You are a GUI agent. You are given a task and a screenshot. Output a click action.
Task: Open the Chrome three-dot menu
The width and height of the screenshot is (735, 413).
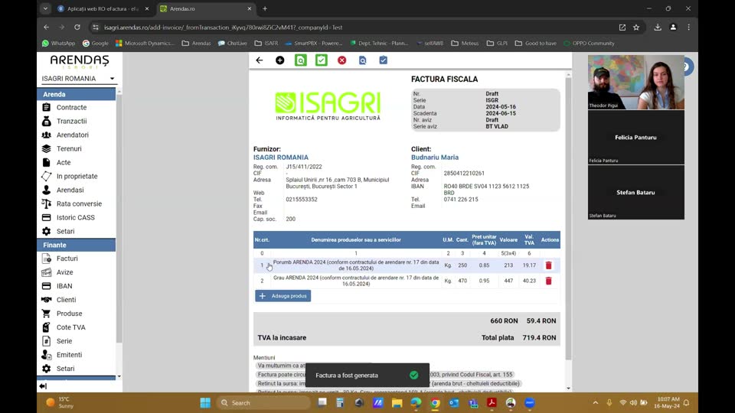click(688, 28)
